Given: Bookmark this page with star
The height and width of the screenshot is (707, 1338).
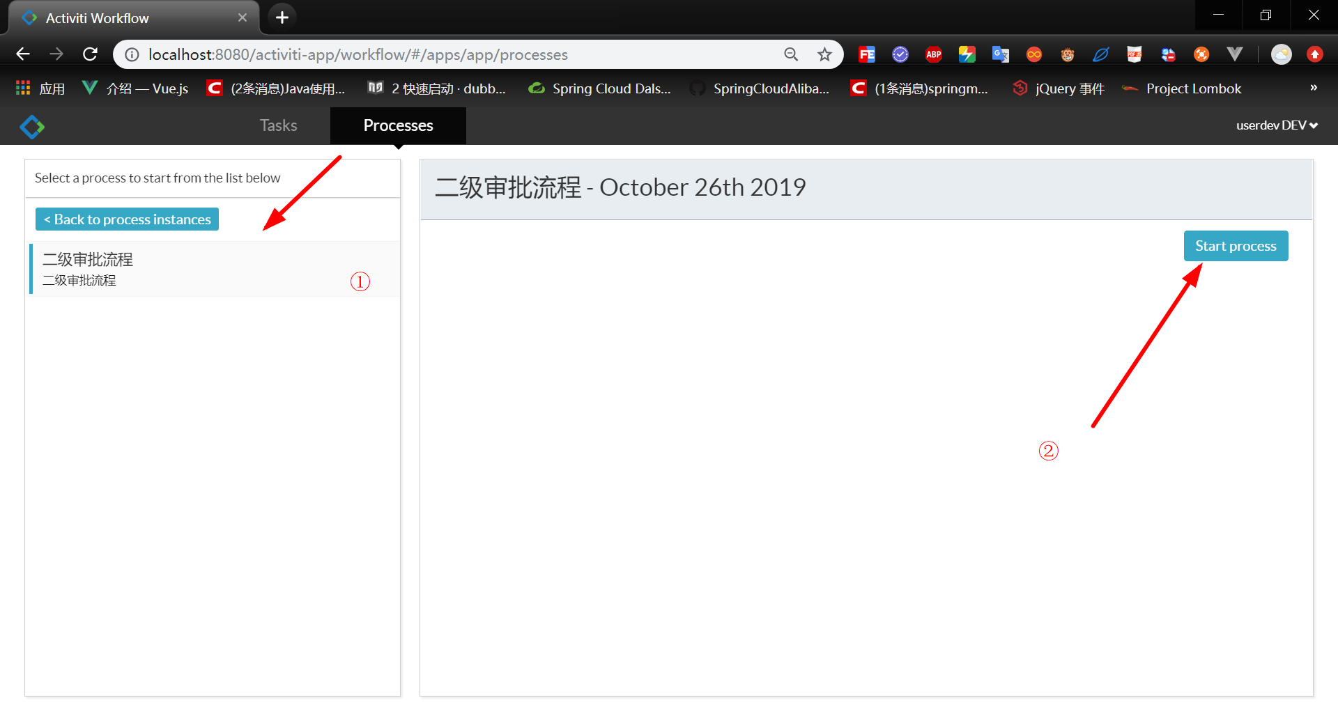Looking at the screenshot, I should coord(824,54).
